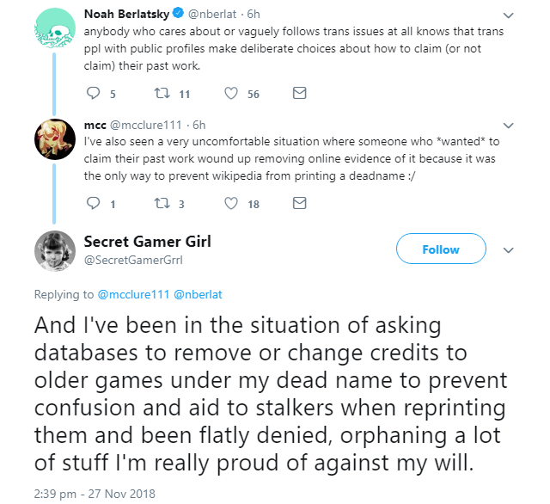This screenshot has width=550, height=504.
Task: Follow Secret Gamer Girl
Action: coord(441,249)
